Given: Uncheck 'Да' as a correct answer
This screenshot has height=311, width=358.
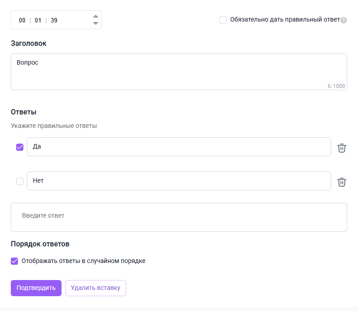Looking at the screenshot, I should click(20, 147).
